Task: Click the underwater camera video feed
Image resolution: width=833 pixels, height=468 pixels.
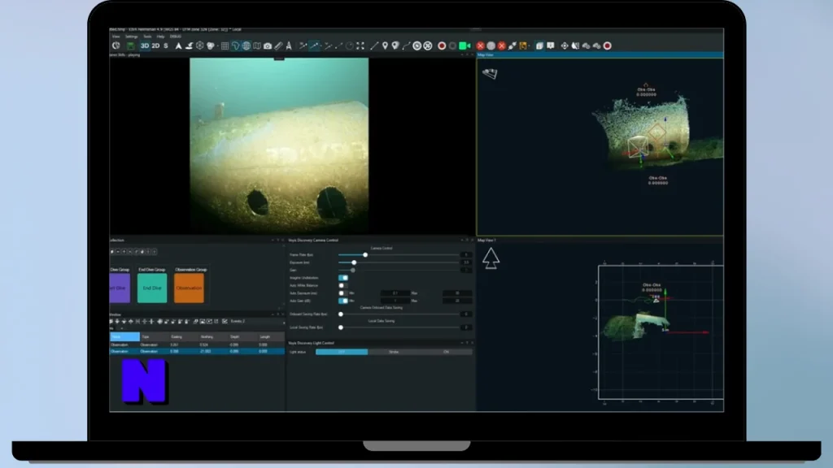Action: (x=279, y=146)
